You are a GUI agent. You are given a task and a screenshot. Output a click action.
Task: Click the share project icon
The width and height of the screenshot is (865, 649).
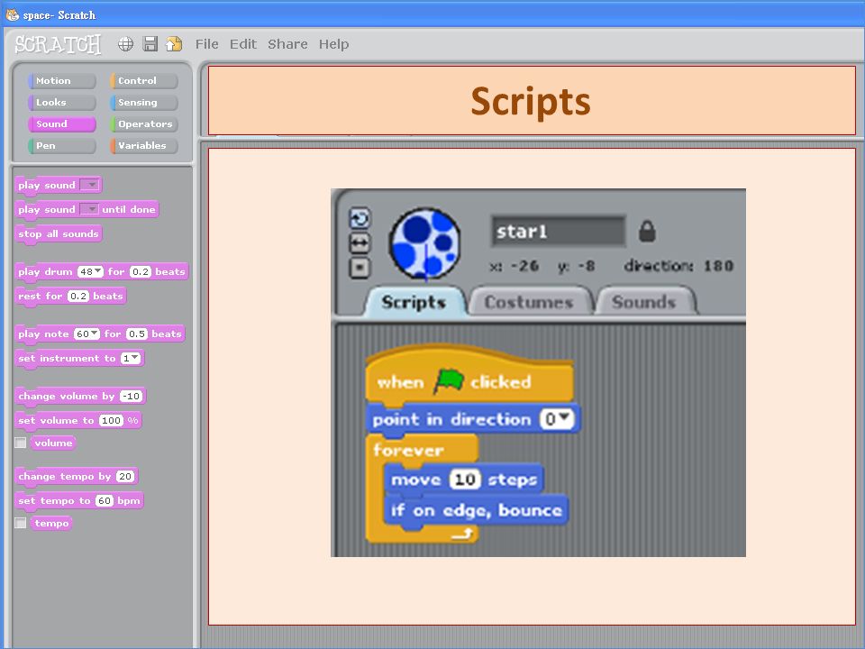click(x=174, y=44)
